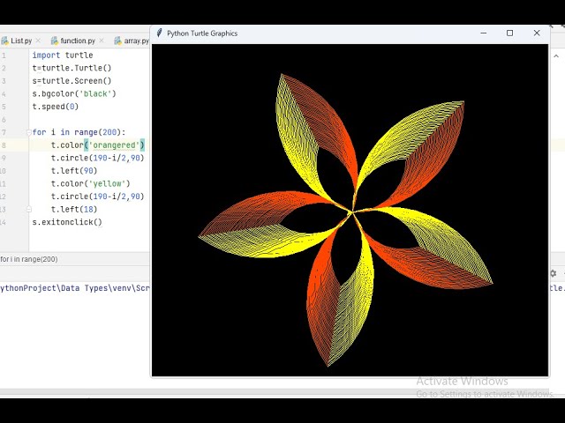Click the Python file icon on List.py tab
The width and height of the screenshot is (565, 423).
pyautogui.click(x=4, y=41)
